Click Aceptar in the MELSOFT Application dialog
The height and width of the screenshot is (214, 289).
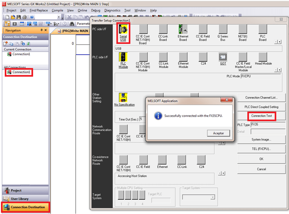point(218,133)
